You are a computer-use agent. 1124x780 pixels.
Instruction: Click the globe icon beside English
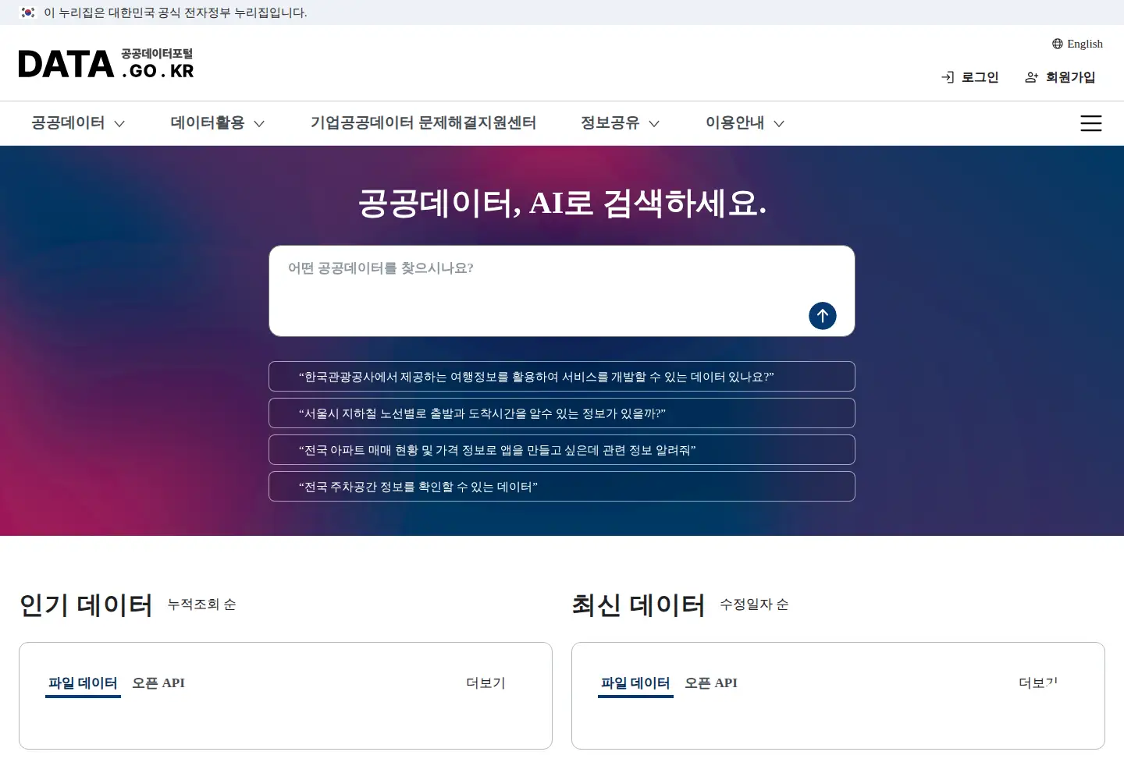[x=1058, y=44]
